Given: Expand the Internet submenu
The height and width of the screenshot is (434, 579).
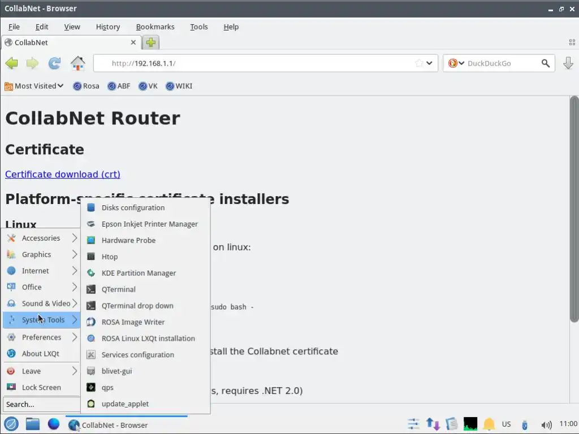Looking at the screenshot, I should (41, 271).
